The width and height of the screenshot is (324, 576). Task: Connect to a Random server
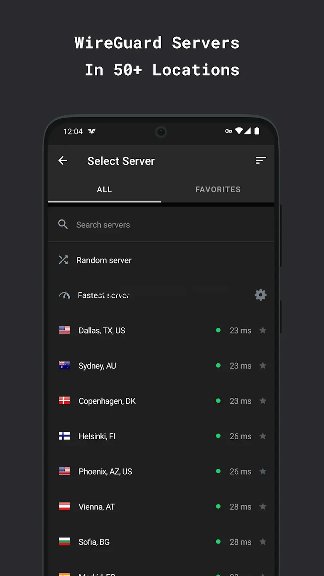(x=104, y=261)
